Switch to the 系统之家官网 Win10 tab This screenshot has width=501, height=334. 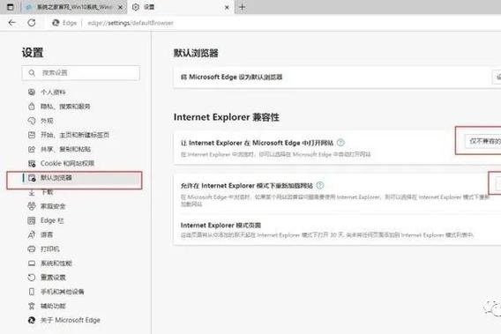click(x=74, y=7)
